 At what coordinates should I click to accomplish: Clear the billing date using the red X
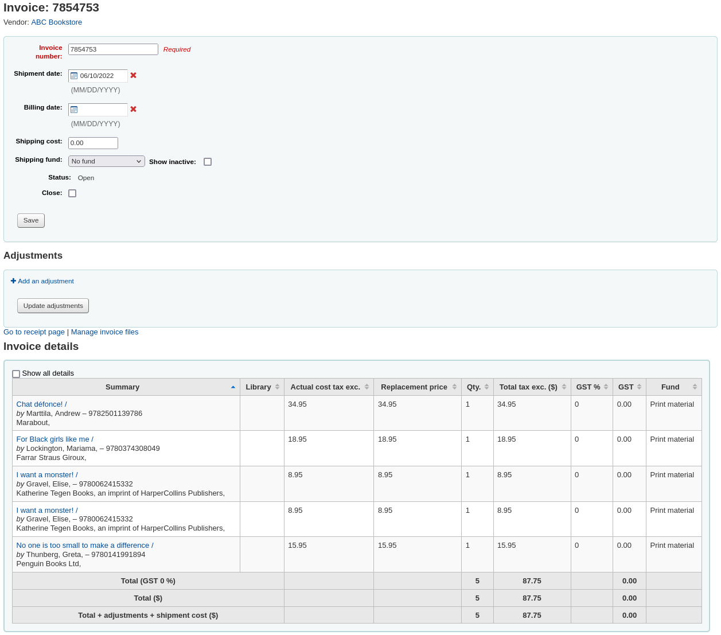click(x=133, y=109)
